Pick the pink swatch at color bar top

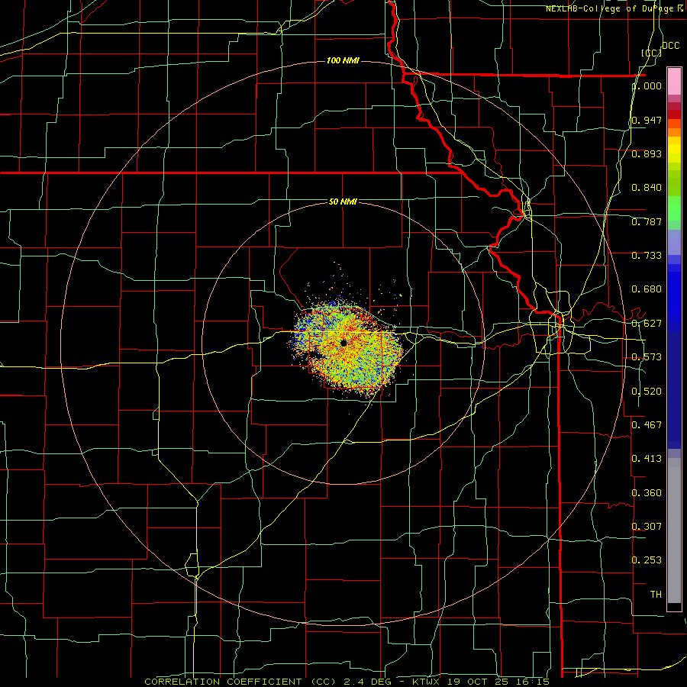click(674, 81)
